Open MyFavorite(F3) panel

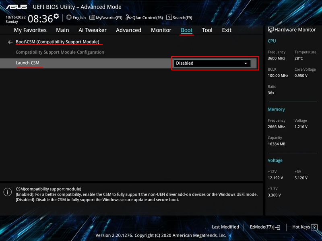pyautogui.click(x=106, y=18)
